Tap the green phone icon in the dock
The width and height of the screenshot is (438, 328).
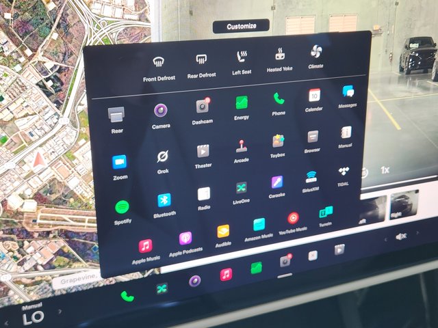coord(127,296)
